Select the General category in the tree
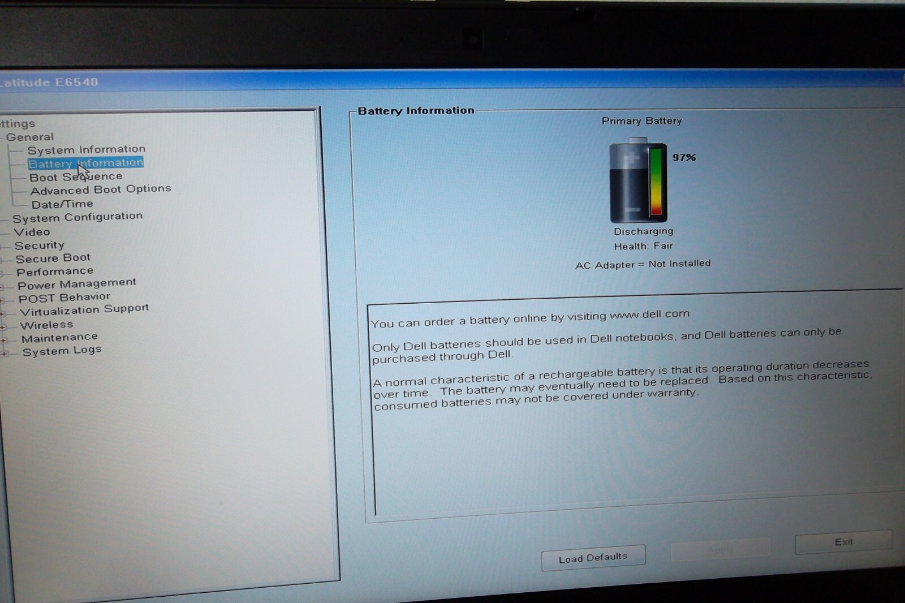Viewport: 905px width, 603px height. 29,137
